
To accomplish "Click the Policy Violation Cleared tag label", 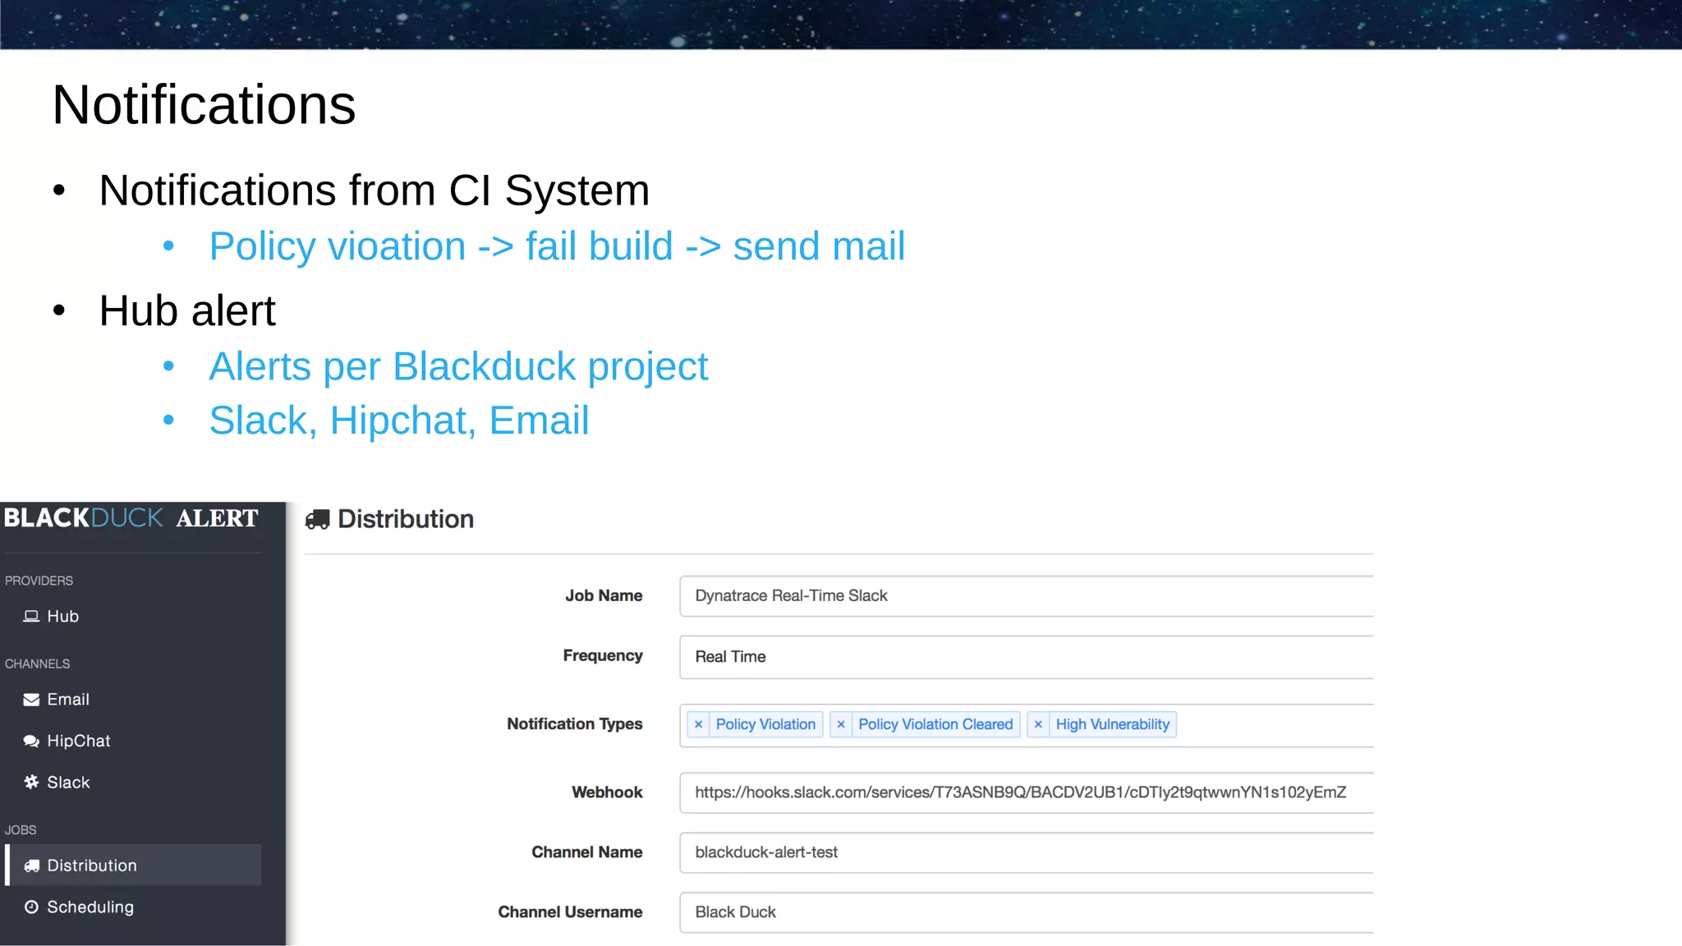I will (x=935, y=724).
